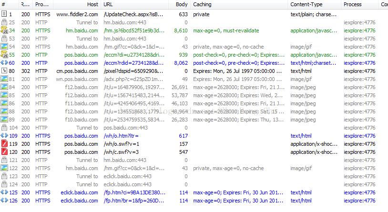The width and height of the screenshot is (388, 212).
Task: Click the Flash icon of session 120
Action: pos(4,151)
